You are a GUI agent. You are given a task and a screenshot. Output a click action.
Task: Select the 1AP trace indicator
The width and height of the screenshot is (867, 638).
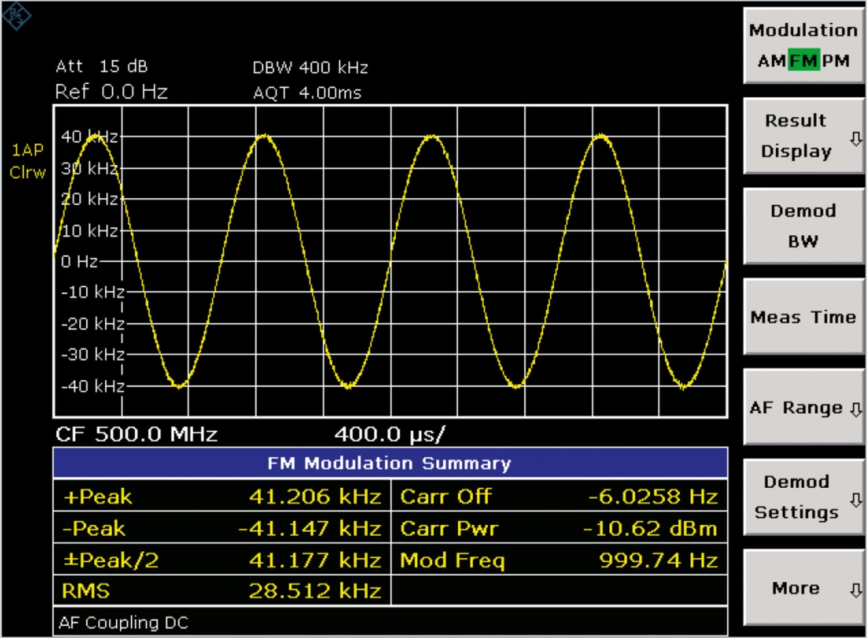pyautogui.click(x=28, y=149)
